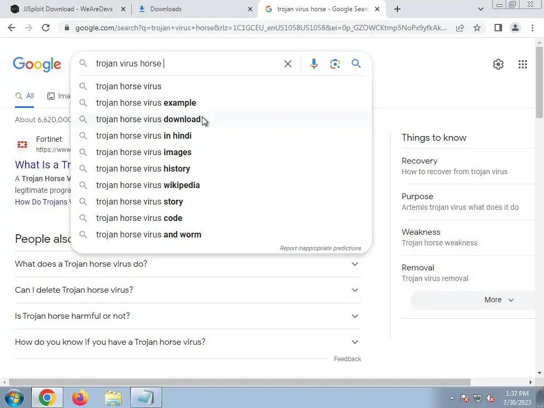Close the JJSploit Download tab

123,9
